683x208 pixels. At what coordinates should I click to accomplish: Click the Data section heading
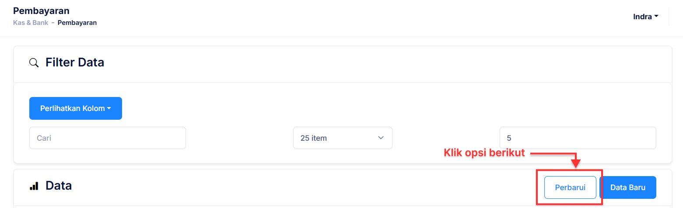59,186
